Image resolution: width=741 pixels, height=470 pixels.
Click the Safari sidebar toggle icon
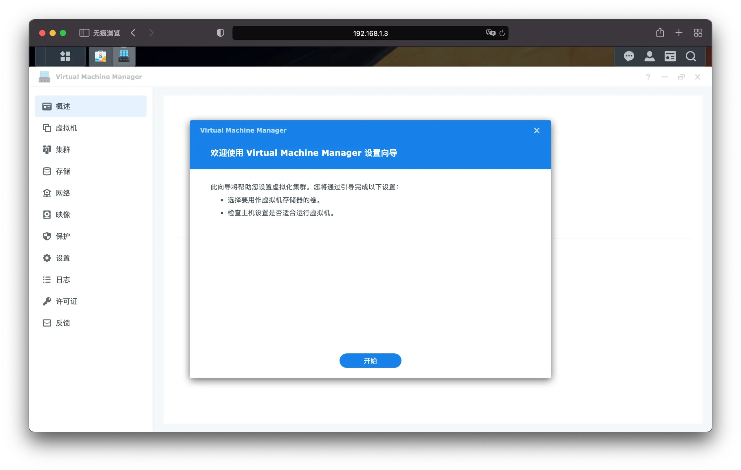point(84,33)
